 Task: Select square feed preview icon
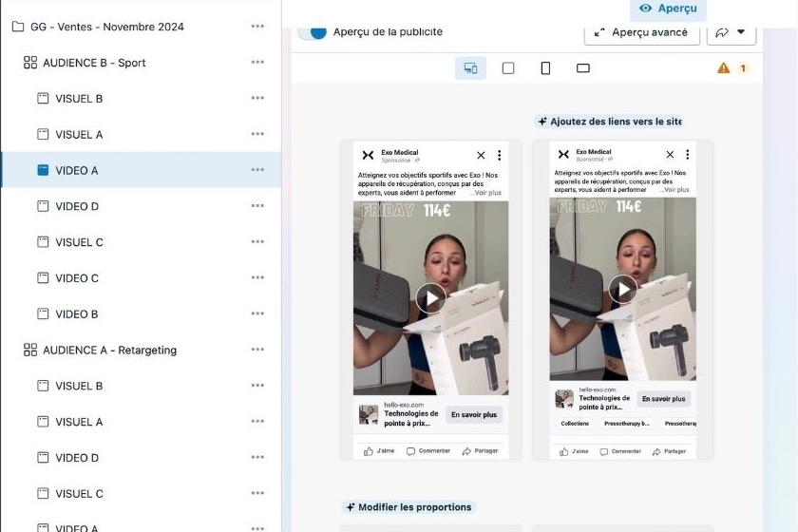508,68
